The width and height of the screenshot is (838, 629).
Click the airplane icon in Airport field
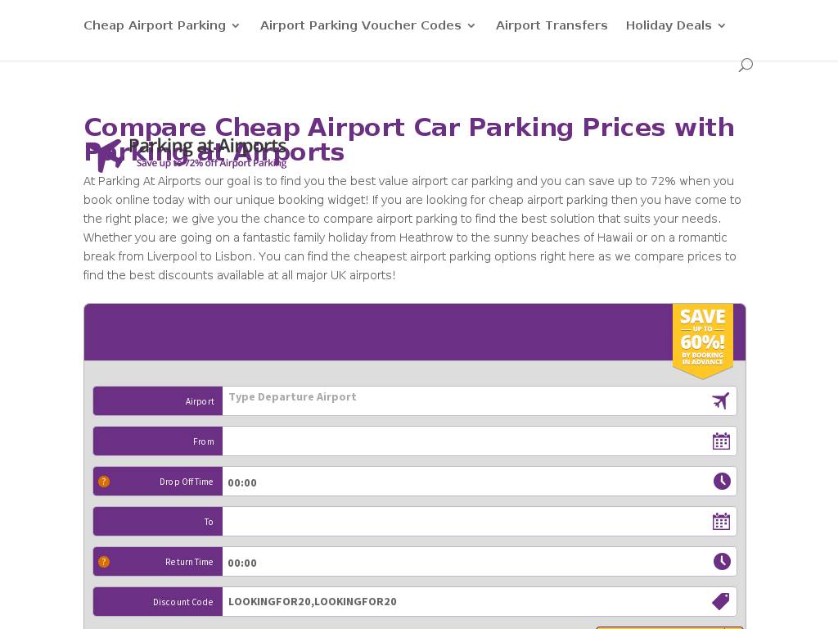point(720,401)
